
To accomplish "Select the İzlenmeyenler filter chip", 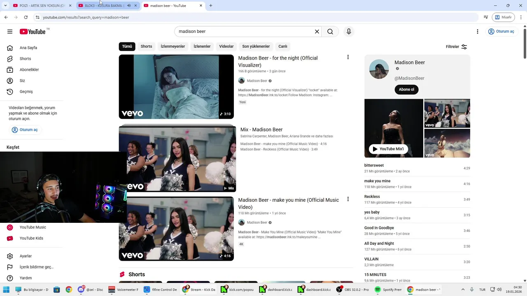I will (x=173, y=46).
